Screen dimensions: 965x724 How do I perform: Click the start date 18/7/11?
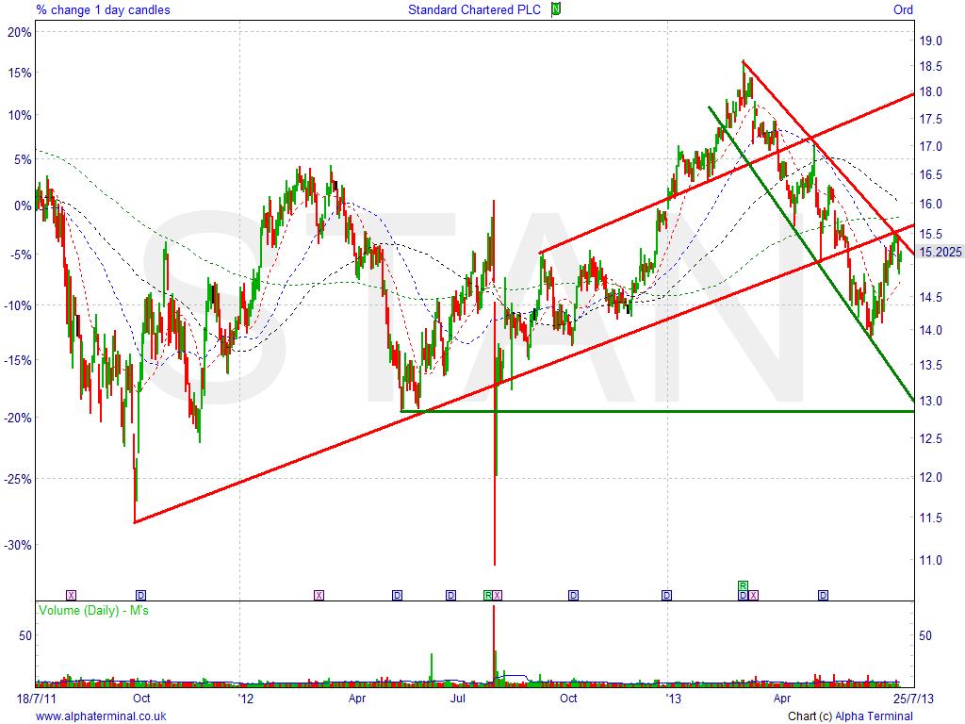[x=36, y=699]
